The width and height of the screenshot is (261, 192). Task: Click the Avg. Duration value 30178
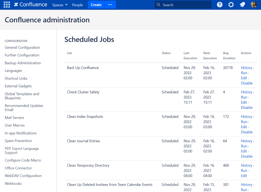coord(228,68)
